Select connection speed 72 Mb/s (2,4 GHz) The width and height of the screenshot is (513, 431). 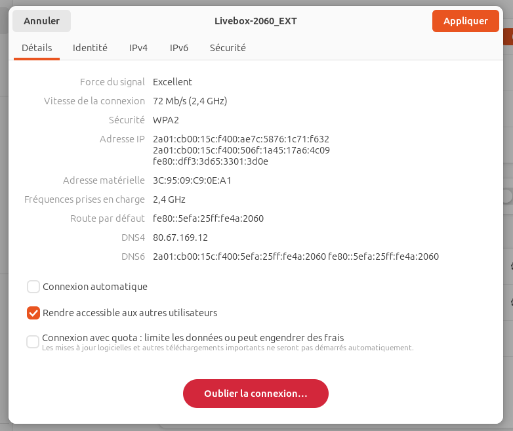pos(190,101)
